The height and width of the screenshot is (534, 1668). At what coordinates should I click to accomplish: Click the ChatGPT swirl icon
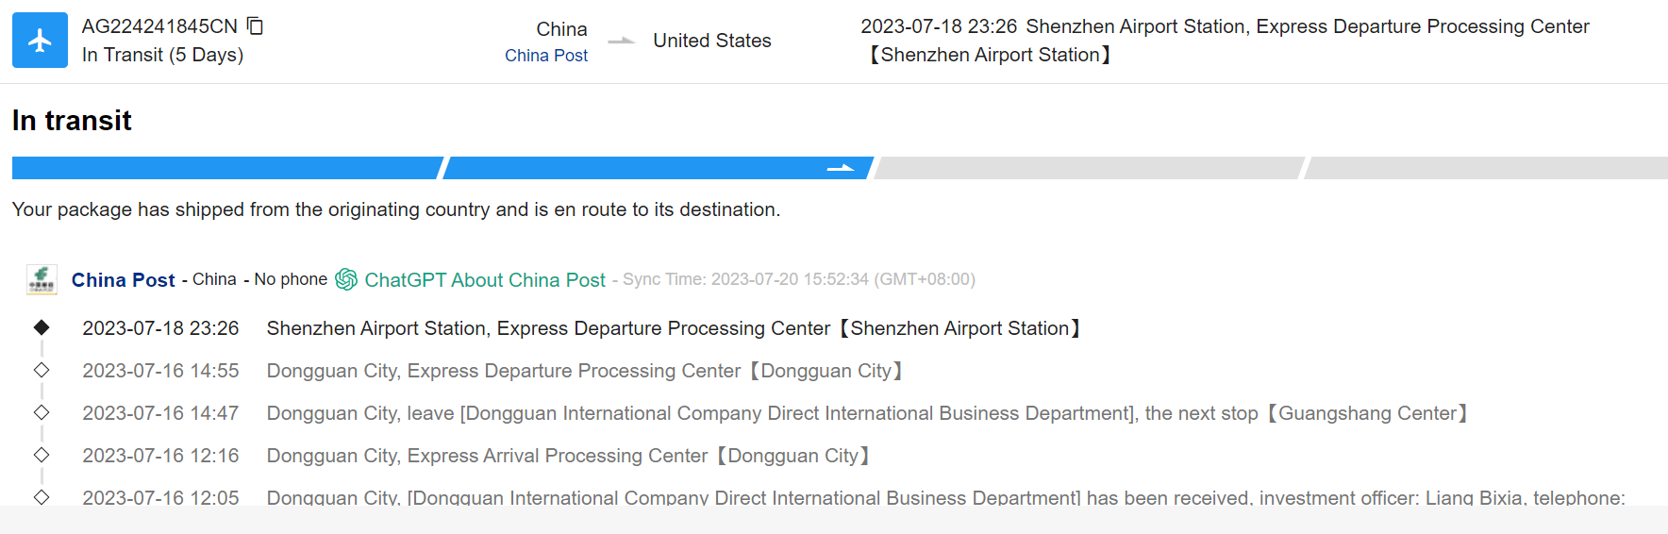point(346,279)
